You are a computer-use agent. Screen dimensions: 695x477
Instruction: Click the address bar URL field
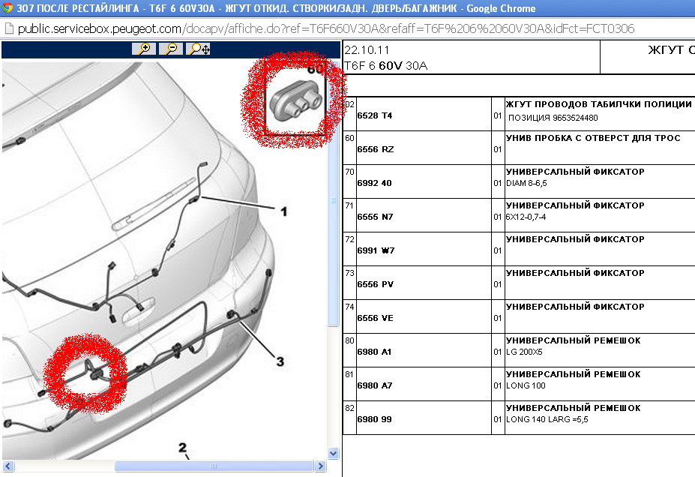pyautogui.click(x=322, y=29)
